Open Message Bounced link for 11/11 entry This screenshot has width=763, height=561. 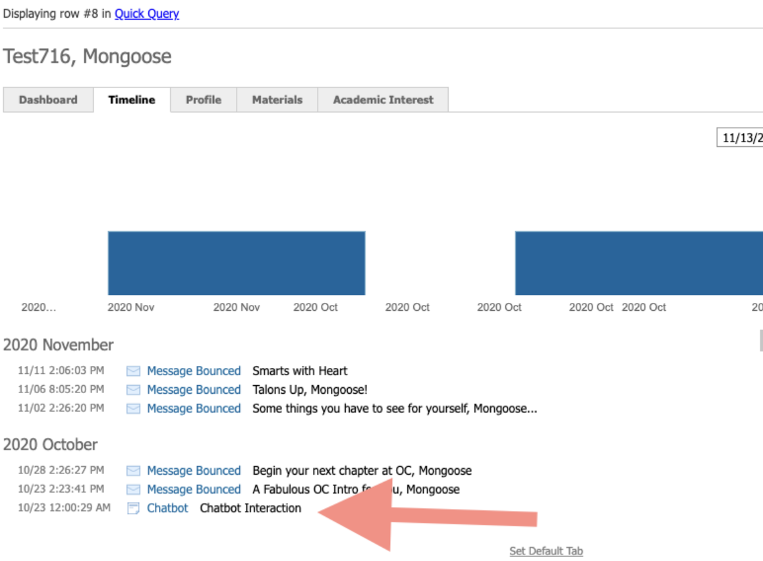tap(194, 371)
